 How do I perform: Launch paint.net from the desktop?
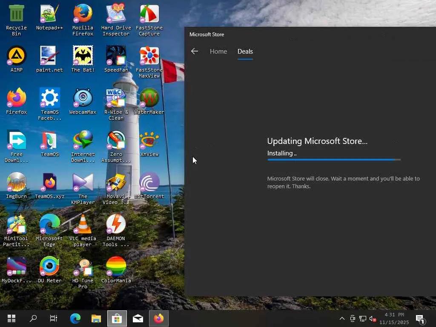tap(49, 59)
